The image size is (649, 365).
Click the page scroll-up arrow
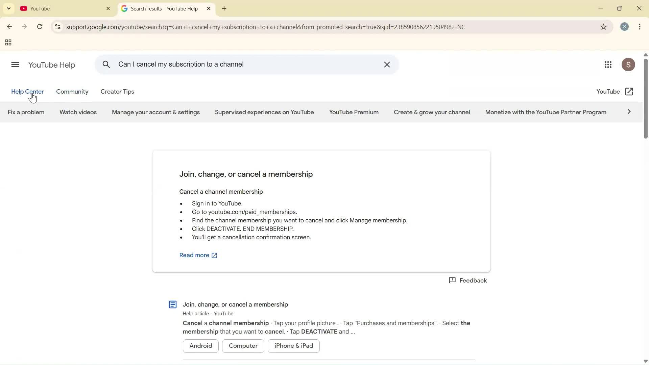point(645,55)
